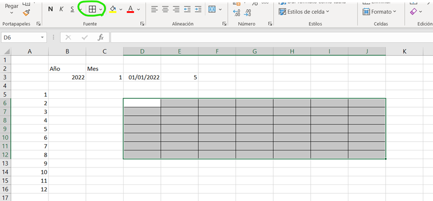Decrease indent
The width and height of the screenshot is (433, 201).
coord(187,9)
